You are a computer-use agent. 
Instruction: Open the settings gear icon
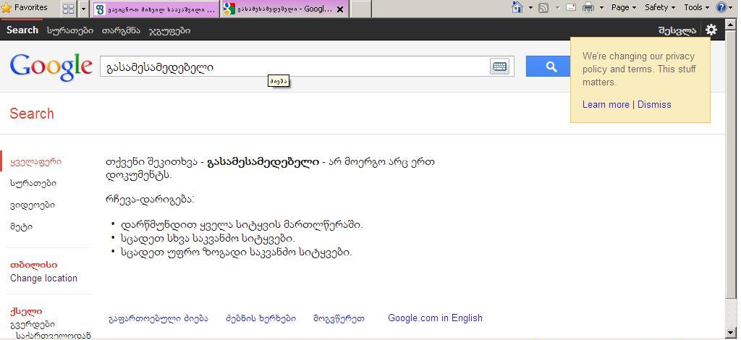coord(711,30)
